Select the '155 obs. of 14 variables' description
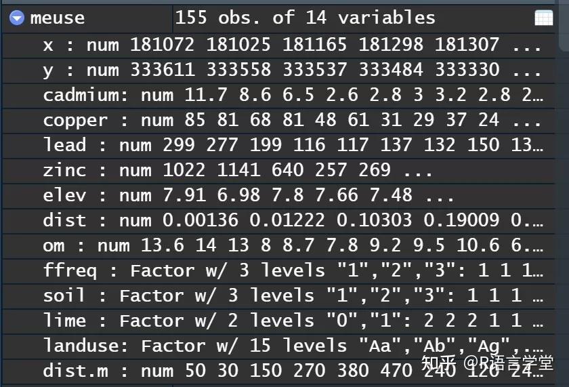Viewport: 569px width, 387px height. [x=305, y=18]
